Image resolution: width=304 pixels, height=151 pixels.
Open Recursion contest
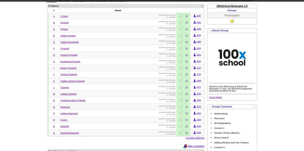219,118
